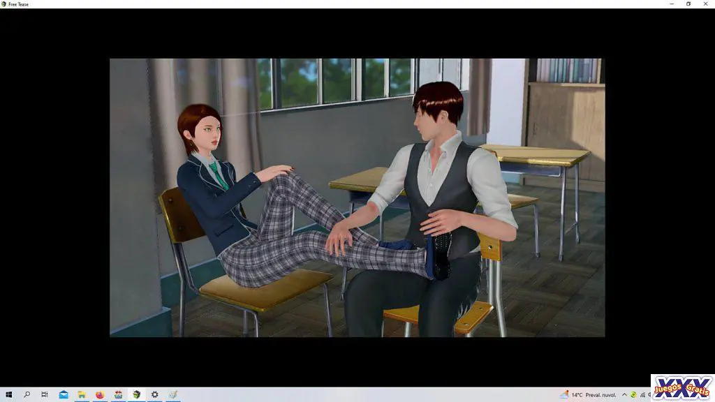
Task: Expand hidden system tray icons chevron
Action: (624, 395)
